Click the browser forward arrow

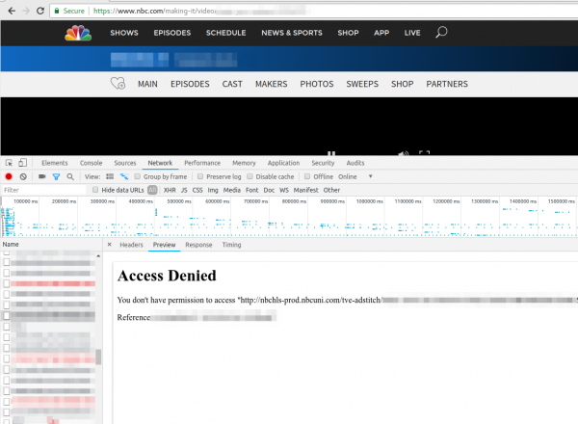(26, 11)
